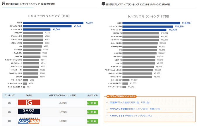199x127 pixels.
Task: Click the 1,848円 table cell
Action: [x=63, y=112]
